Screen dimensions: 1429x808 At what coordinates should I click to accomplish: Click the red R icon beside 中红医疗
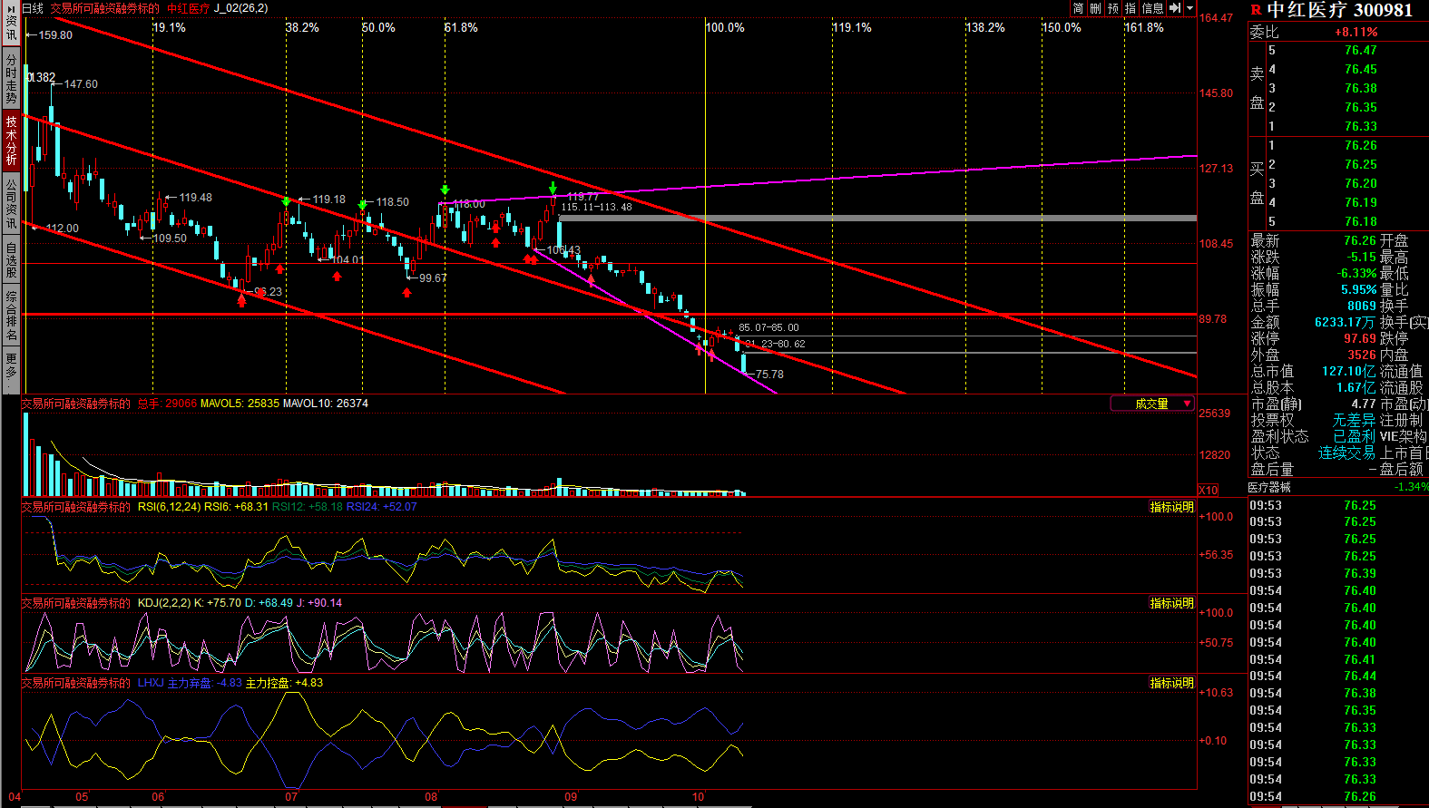(x=1256, y=10)
